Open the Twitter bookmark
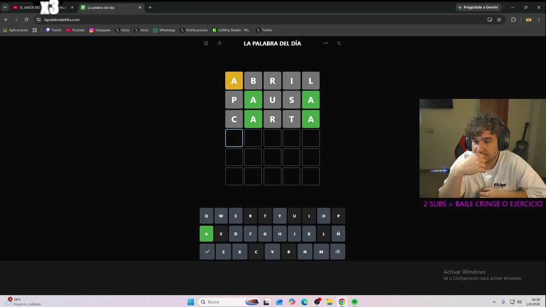 (264, 30)
